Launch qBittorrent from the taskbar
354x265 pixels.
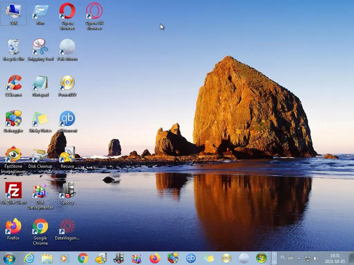(x=190, y=258)
